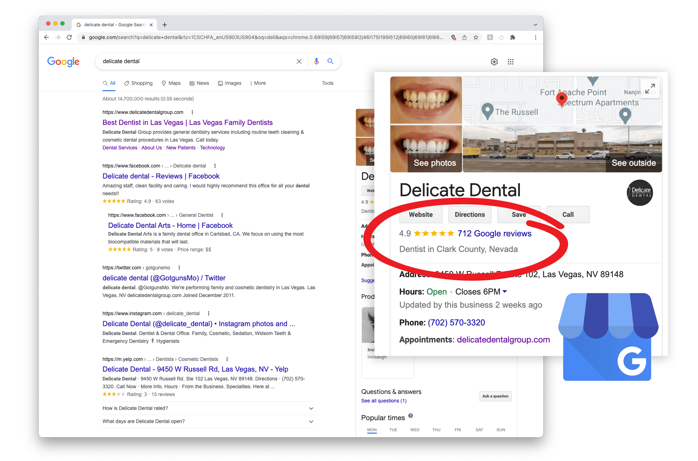Switch to the Images tab

coord(230,83)
